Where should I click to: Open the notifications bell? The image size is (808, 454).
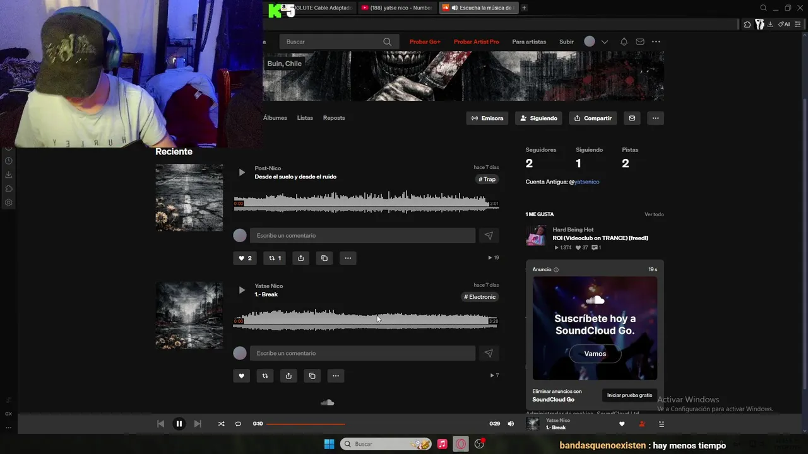pos(624,42)
